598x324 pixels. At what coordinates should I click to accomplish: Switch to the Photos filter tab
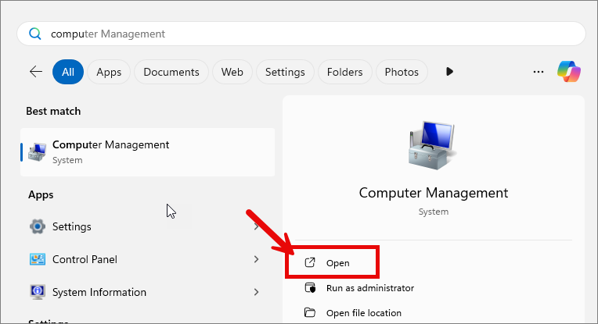click(x=402, y=72)
